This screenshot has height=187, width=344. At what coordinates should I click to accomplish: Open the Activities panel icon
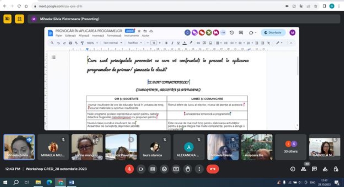325,169
